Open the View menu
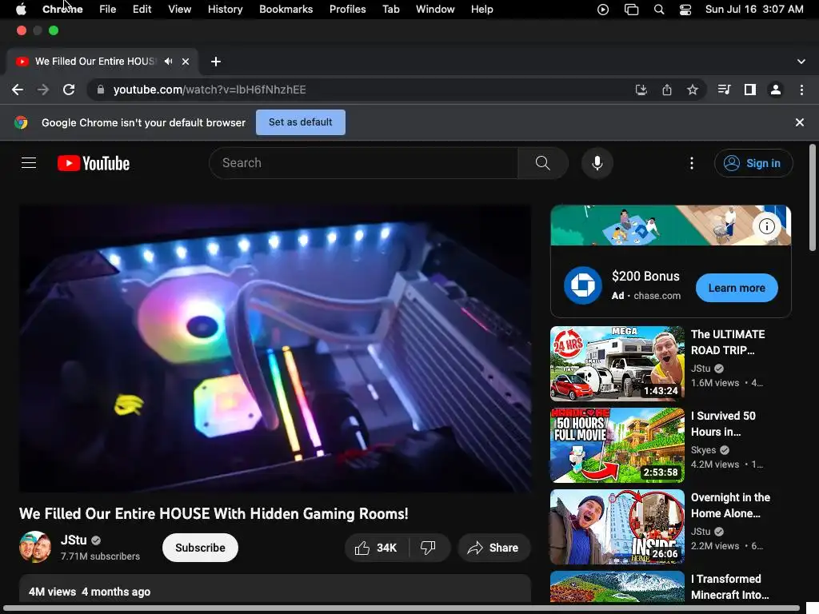This screenshot has width=819, height=614. (x=179, y=9)
